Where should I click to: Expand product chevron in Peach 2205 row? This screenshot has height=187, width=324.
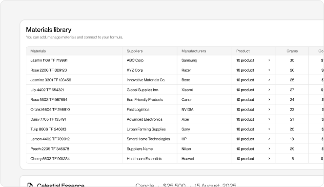(x=269, y=149)
